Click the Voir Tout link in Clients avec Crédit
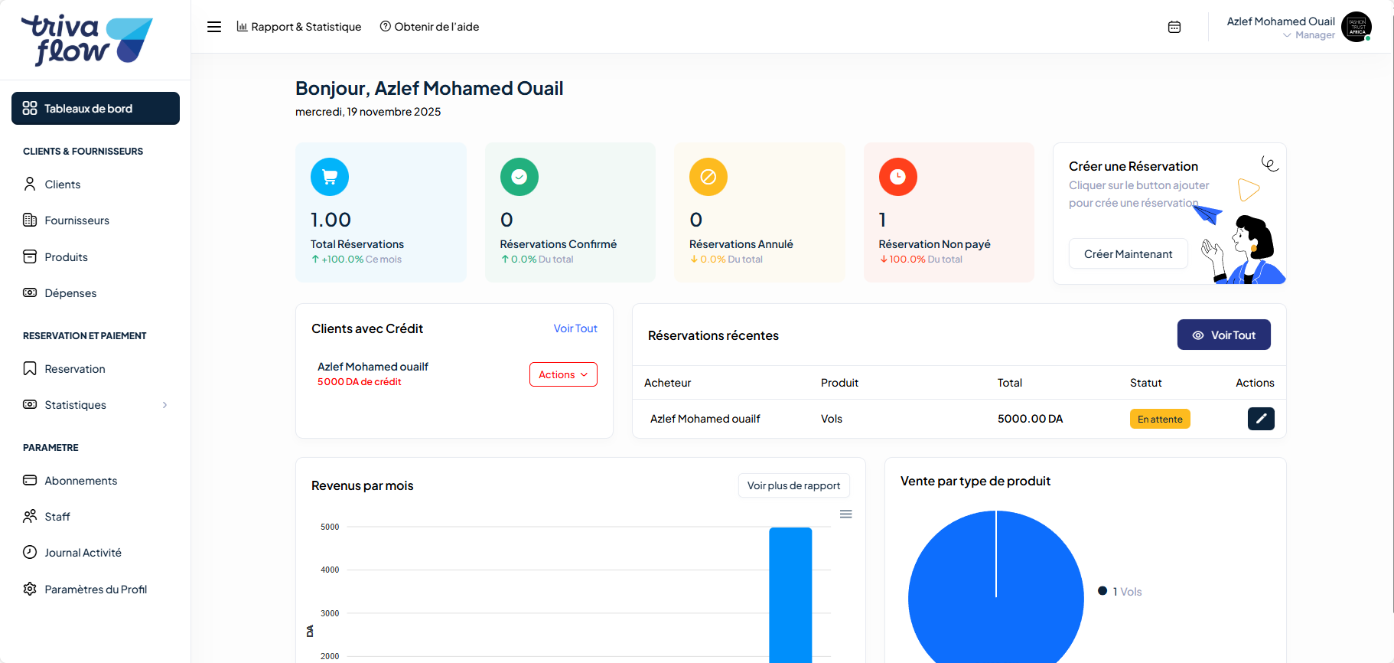1394x663 pixels. coord(575,328)
